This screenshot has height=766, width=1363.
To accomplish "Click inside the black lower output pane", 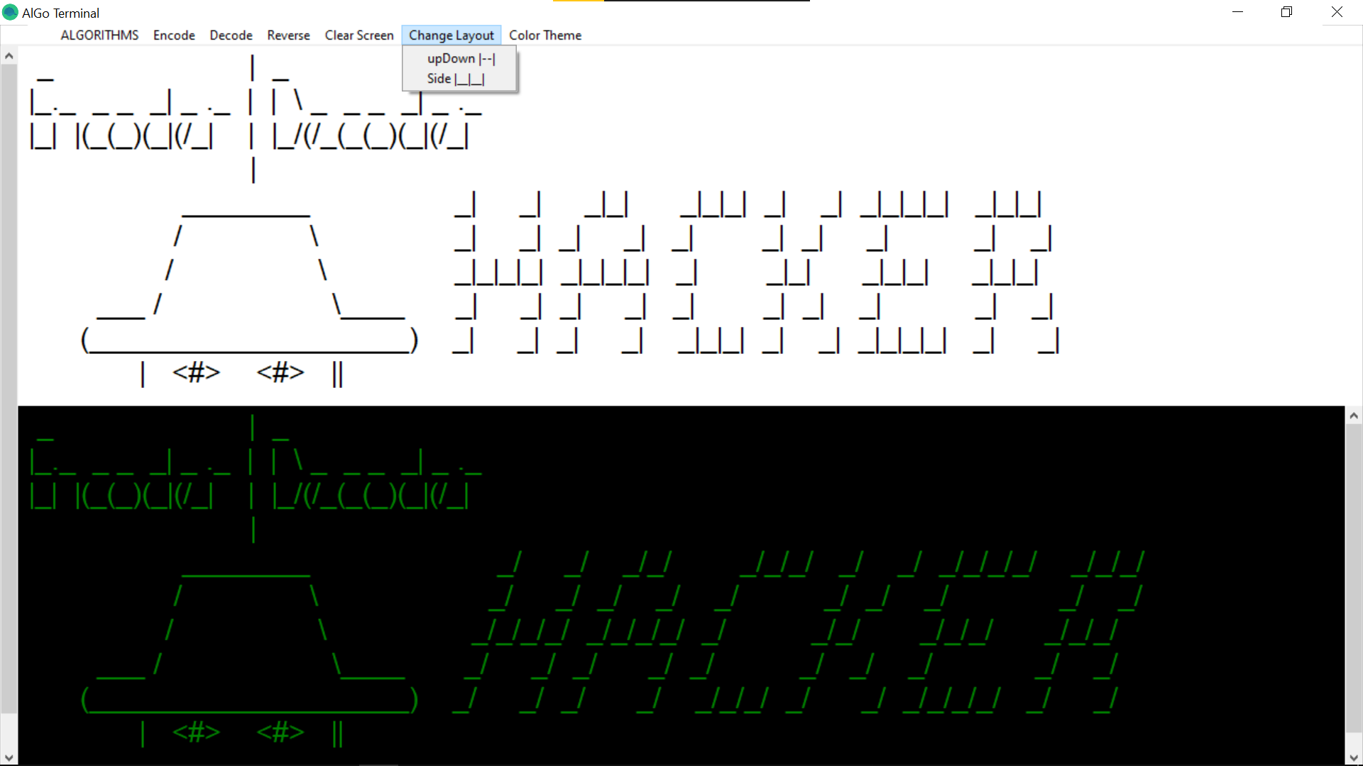I will (852, 482).
